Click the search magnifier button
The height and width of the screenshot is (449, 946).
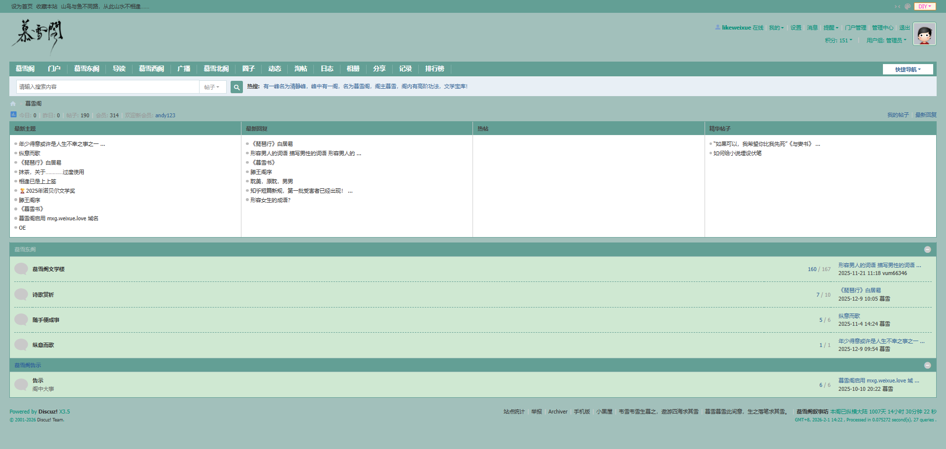coord(236,87)
